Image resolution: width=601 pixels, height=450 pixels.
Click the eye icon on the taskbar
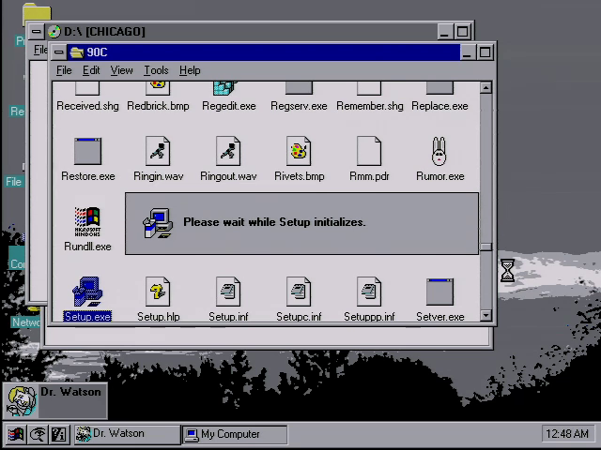[x=38, y=434]
